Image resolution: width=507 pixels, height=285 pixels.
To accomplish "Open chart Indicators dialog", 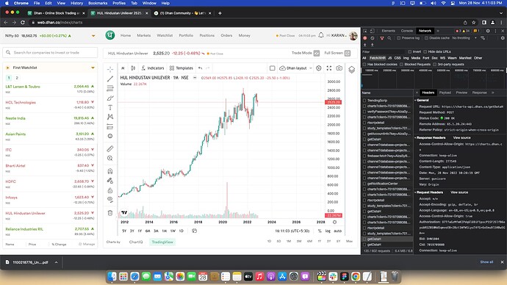I will tap(153, 68).
